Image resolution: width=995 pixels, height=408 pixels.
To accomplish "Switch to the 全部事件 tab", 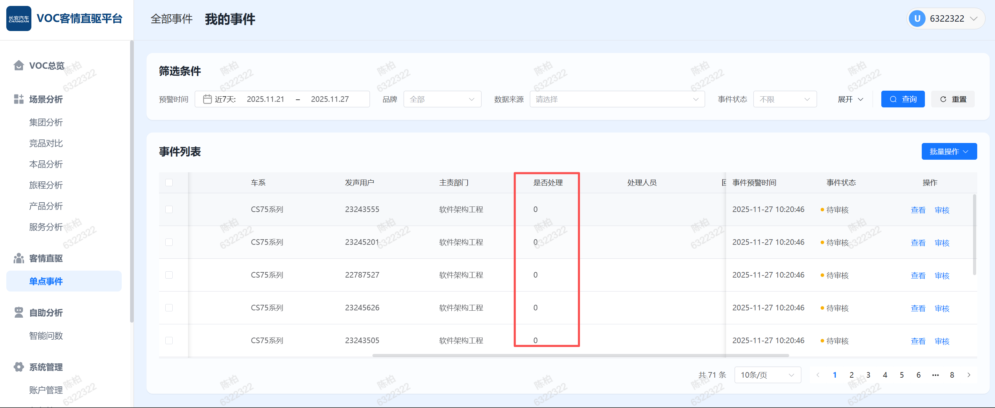I will [171, 18].
